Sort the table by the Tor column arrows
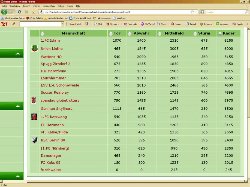This screenshot has width=250, height=187. click(110, 33)
